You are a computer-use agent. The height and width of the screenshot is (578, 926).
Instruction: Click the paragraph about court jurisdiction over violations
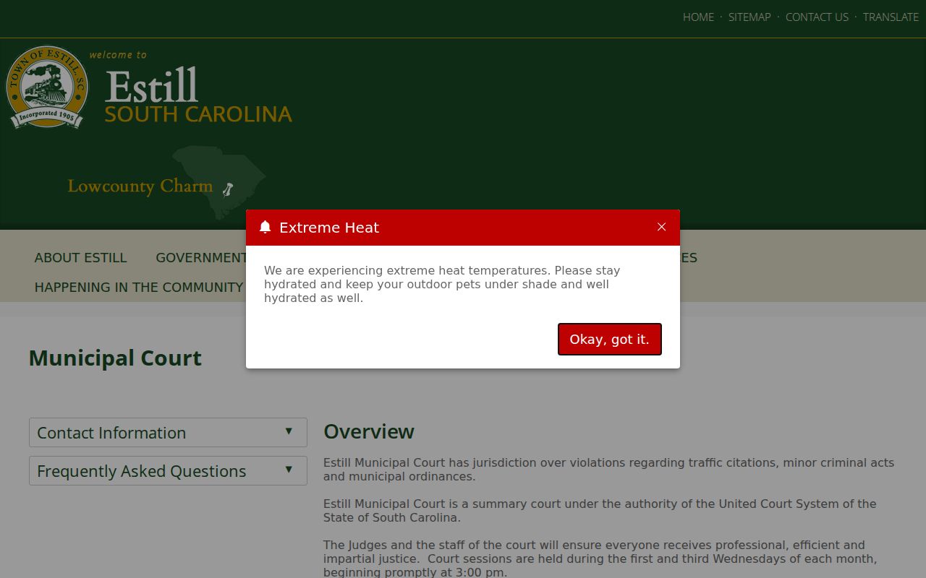(x=608, y=470)
